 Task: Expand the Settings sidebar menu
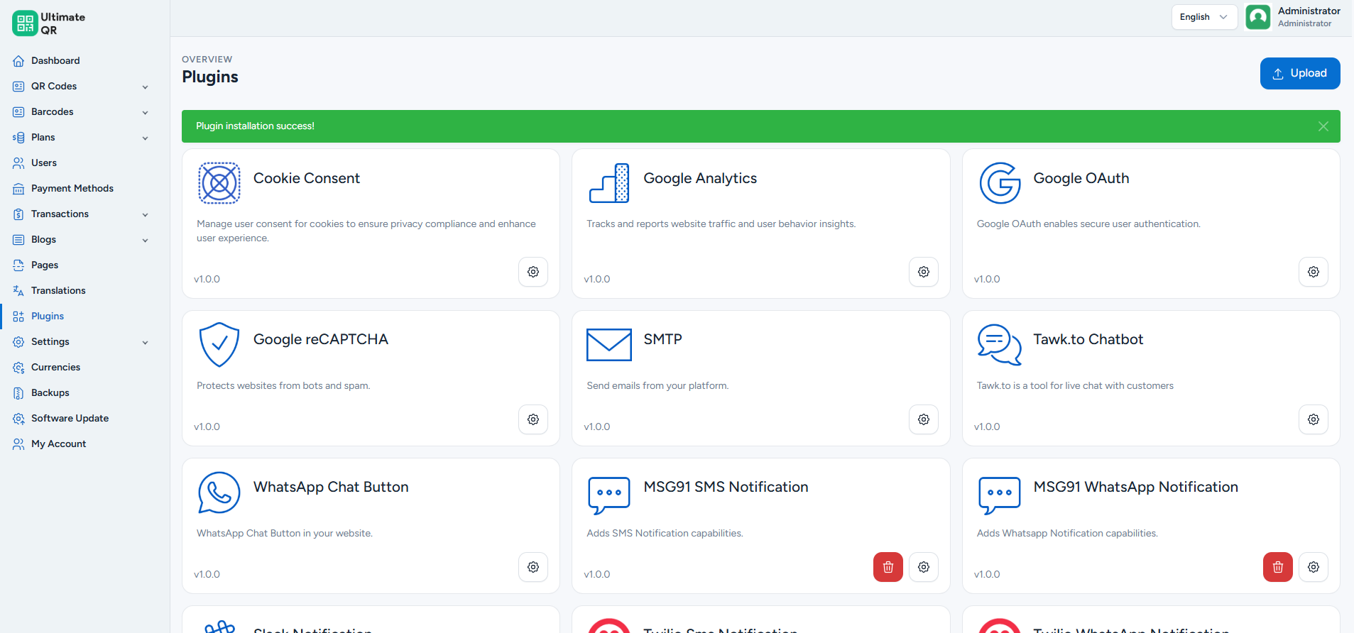click(82, 342)
